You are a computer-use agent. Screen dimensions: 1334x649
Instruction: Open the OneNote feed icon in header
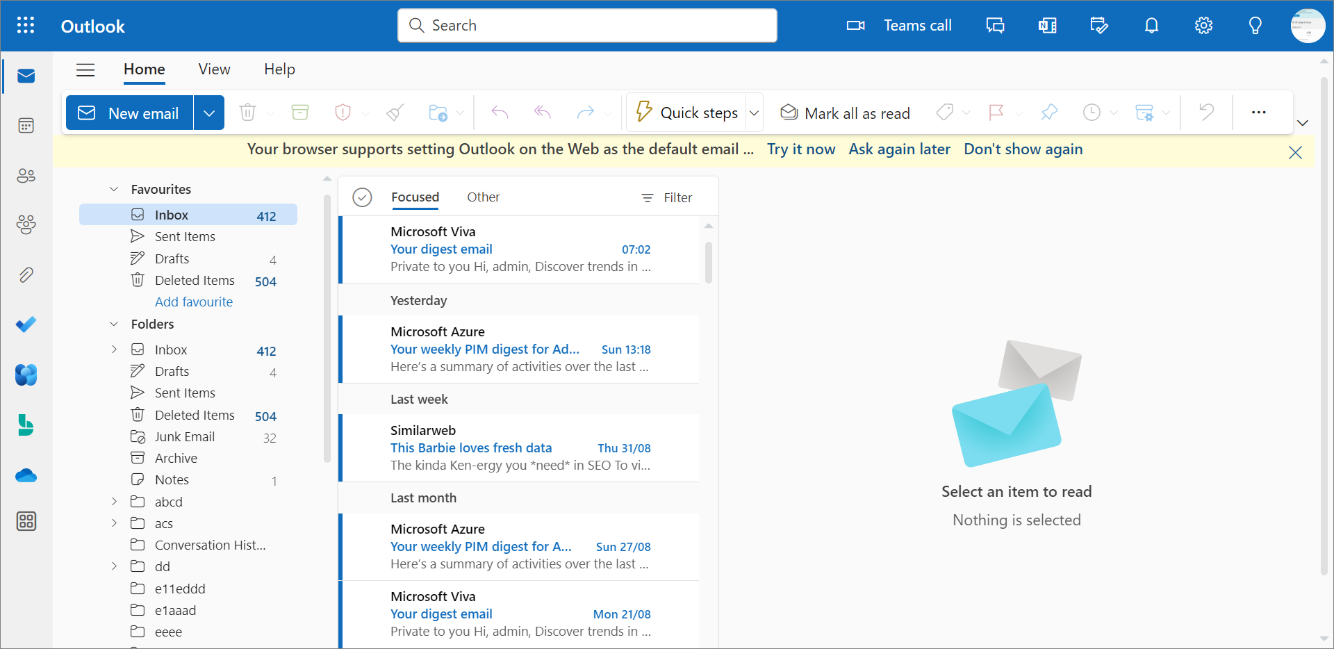(x=1047, y=26)
